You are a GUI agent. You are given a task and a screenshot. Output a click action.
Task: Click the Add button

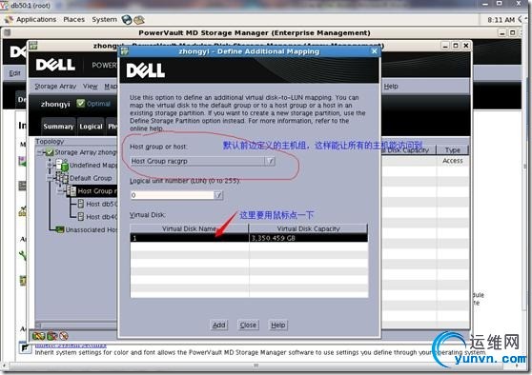pyautogui.click(x=219, y=325)
